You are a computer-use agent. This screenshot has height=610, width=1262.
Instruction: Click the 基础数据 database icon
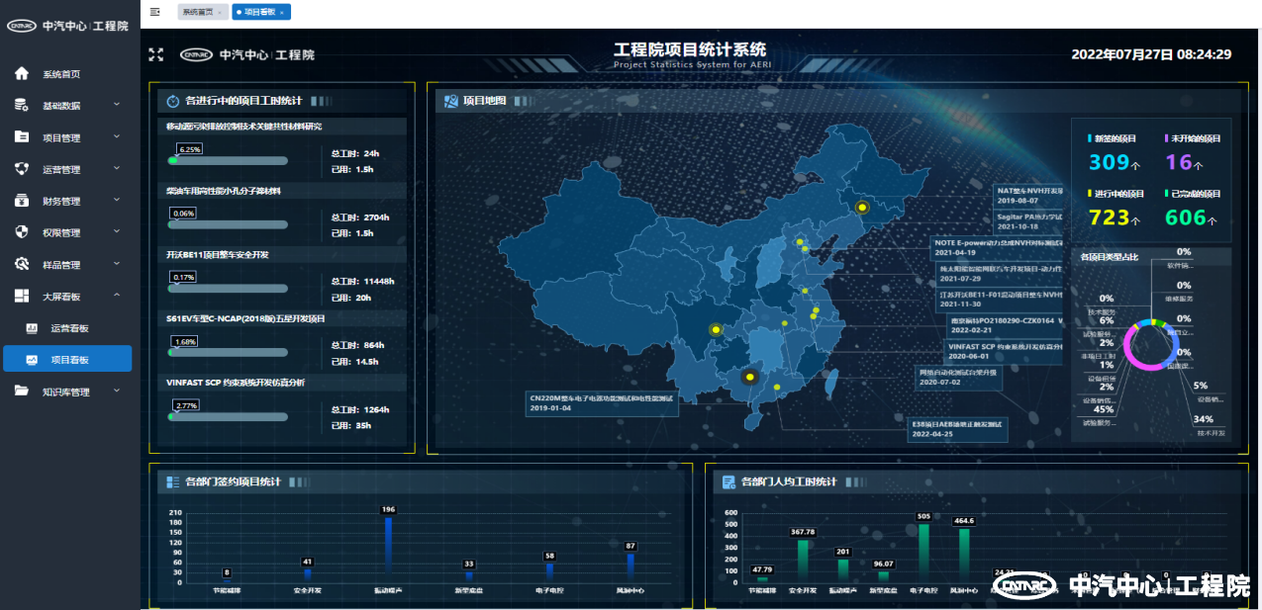[22, 106]
